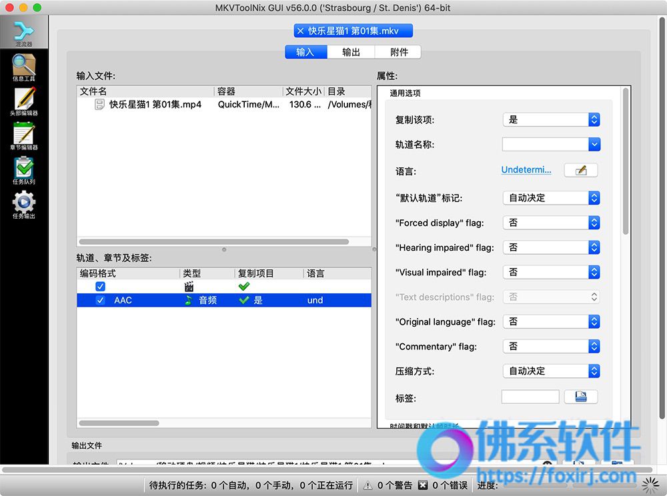Screen dimensions: 667x496
Task: Click the warnings triangle icon in status bar
Action: [x=368, y=485]
